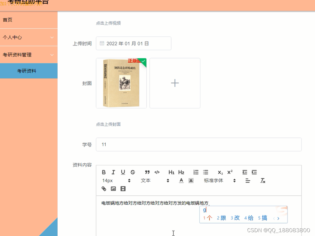Apply superscript formatting
The image size is (315, 236).
pyautogui.click(x=230, y=172)
